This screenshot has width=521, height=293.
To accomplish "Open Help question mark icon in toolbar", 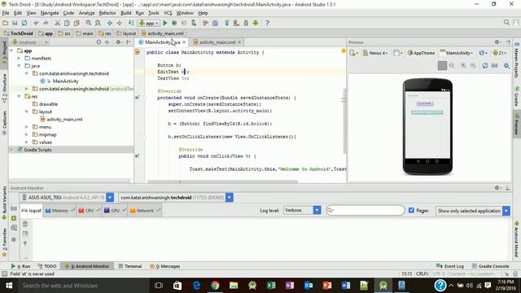I will (267, 23).
